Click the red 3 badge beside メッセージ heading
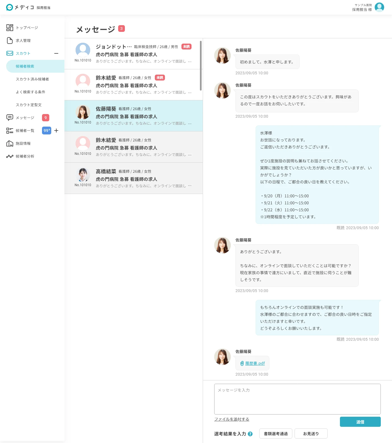 pos(122,29)
